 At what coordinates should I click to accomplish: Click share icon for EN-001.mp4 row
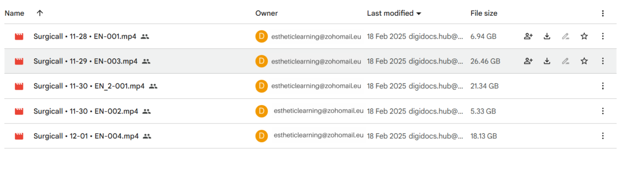(528, 36)
